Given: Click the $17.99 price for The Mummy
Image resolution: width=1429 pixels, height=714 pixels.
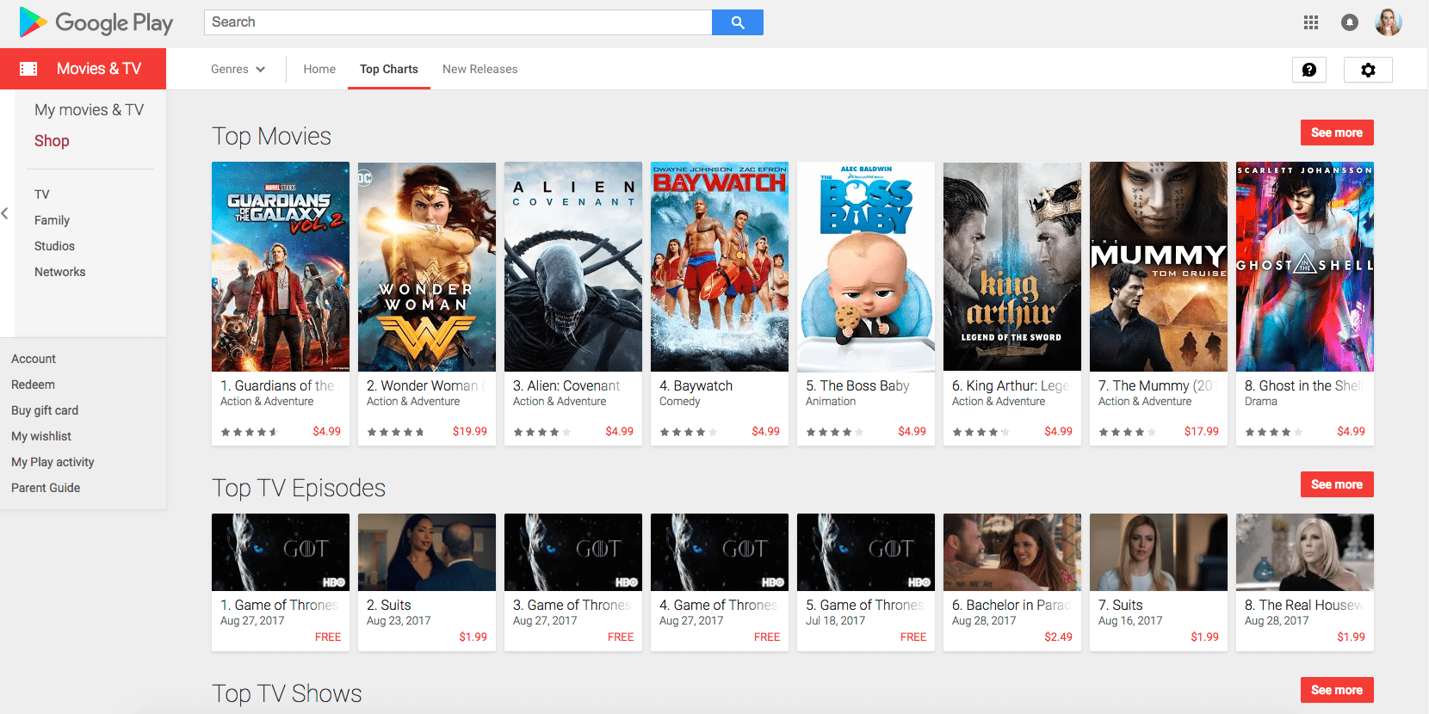Looking at the screenshot, I should click(x=1202, y=431).
